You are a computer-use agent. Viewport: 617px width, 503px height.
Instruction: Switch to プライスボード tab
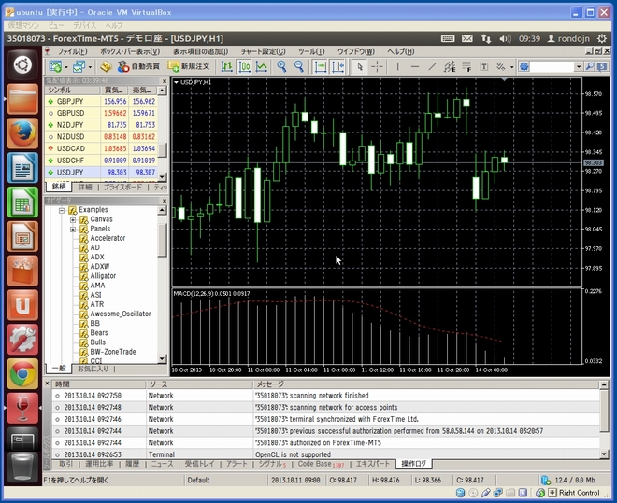pos(122,187)
